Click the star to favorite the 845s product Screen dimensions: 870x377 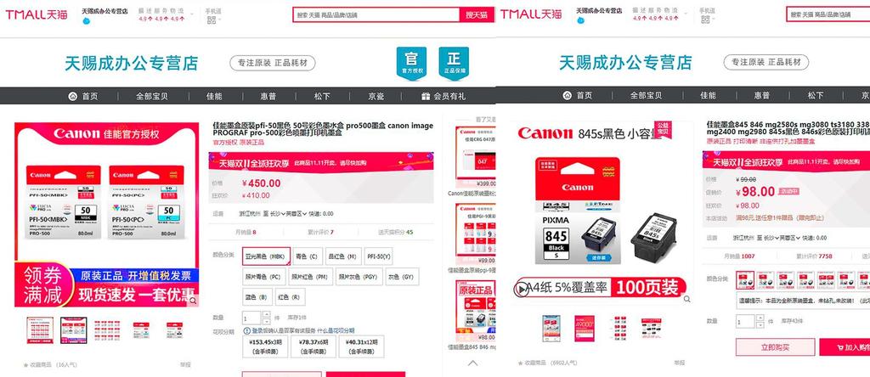click(520, 363)
